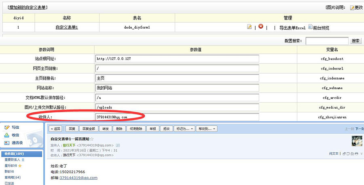Select the 星标邮件 folder
364x185 pixels.
(11, 166)
